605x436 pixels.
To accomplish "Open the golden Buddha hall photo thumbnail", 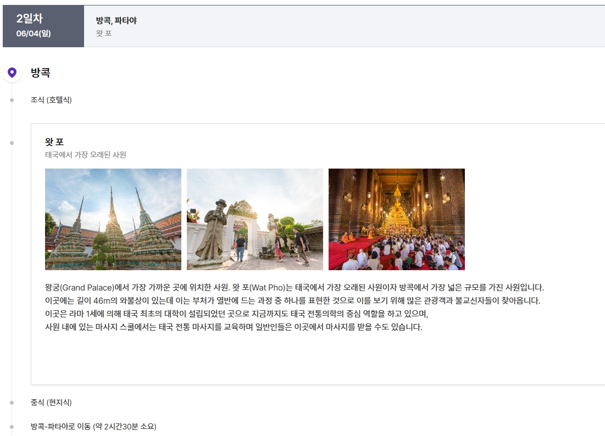I will [397, 219].
